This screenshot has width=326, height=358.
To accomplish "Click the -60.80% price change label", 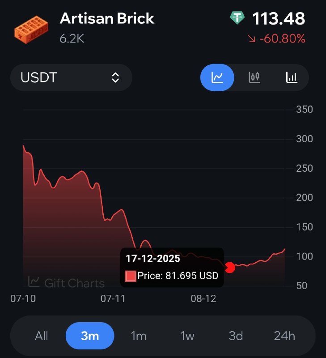I will coord(282,39).
